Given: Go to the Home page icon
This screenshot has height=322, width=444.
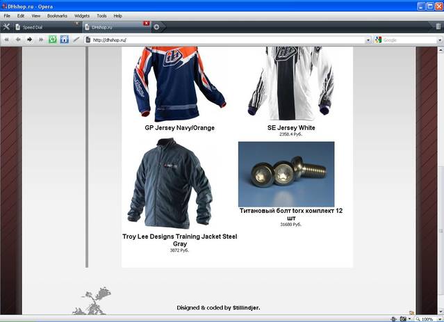Looking at the screenshot, I should click(65, 40).
